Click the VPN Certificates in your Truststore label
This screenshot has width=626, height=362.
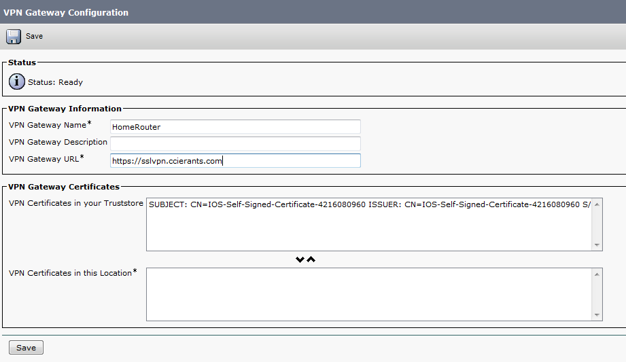click(76, 203)
